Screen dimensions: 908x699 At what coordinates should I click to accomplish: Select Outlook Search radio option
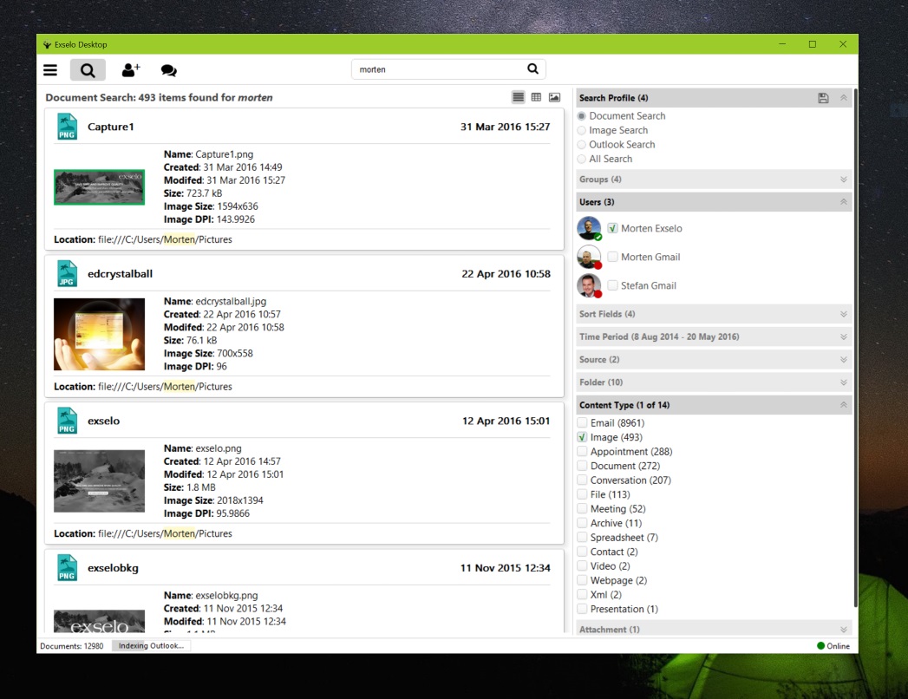tap(581, 145)
